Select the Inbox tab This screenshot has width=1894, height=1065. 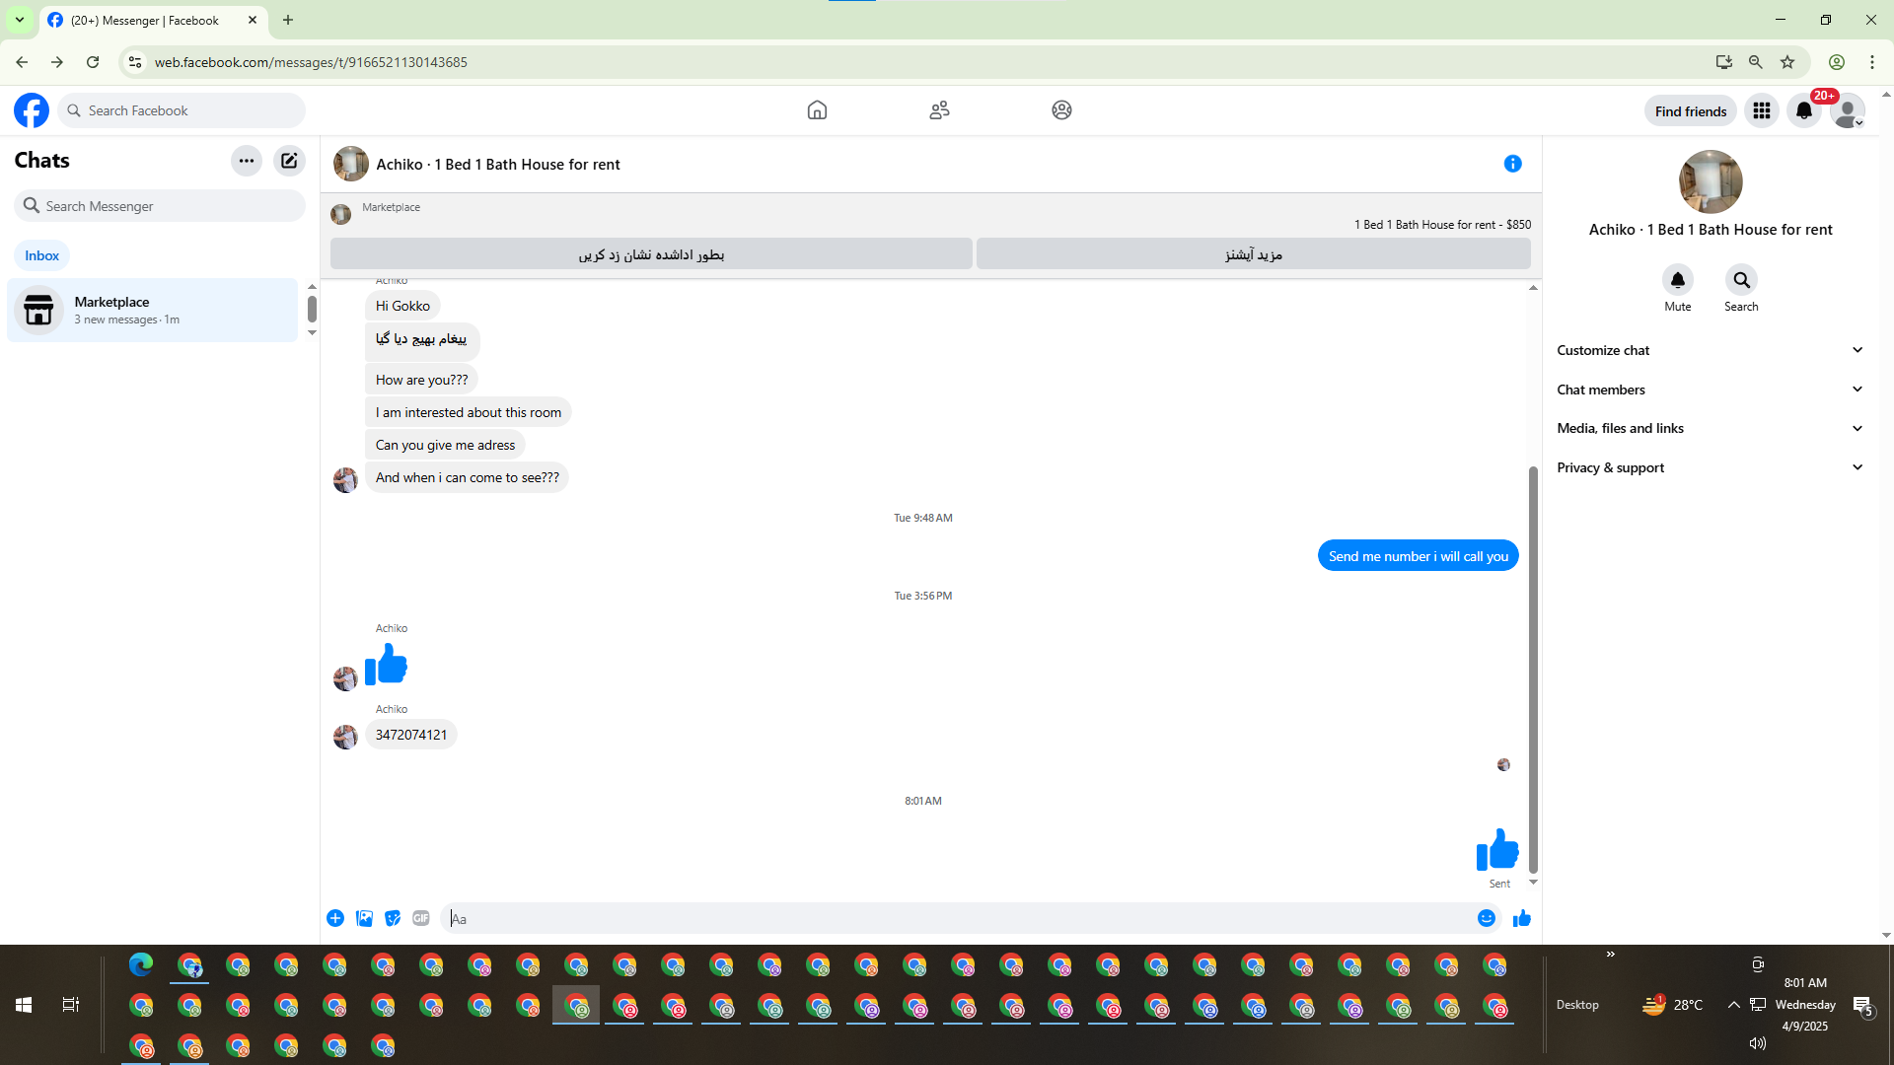41,255
